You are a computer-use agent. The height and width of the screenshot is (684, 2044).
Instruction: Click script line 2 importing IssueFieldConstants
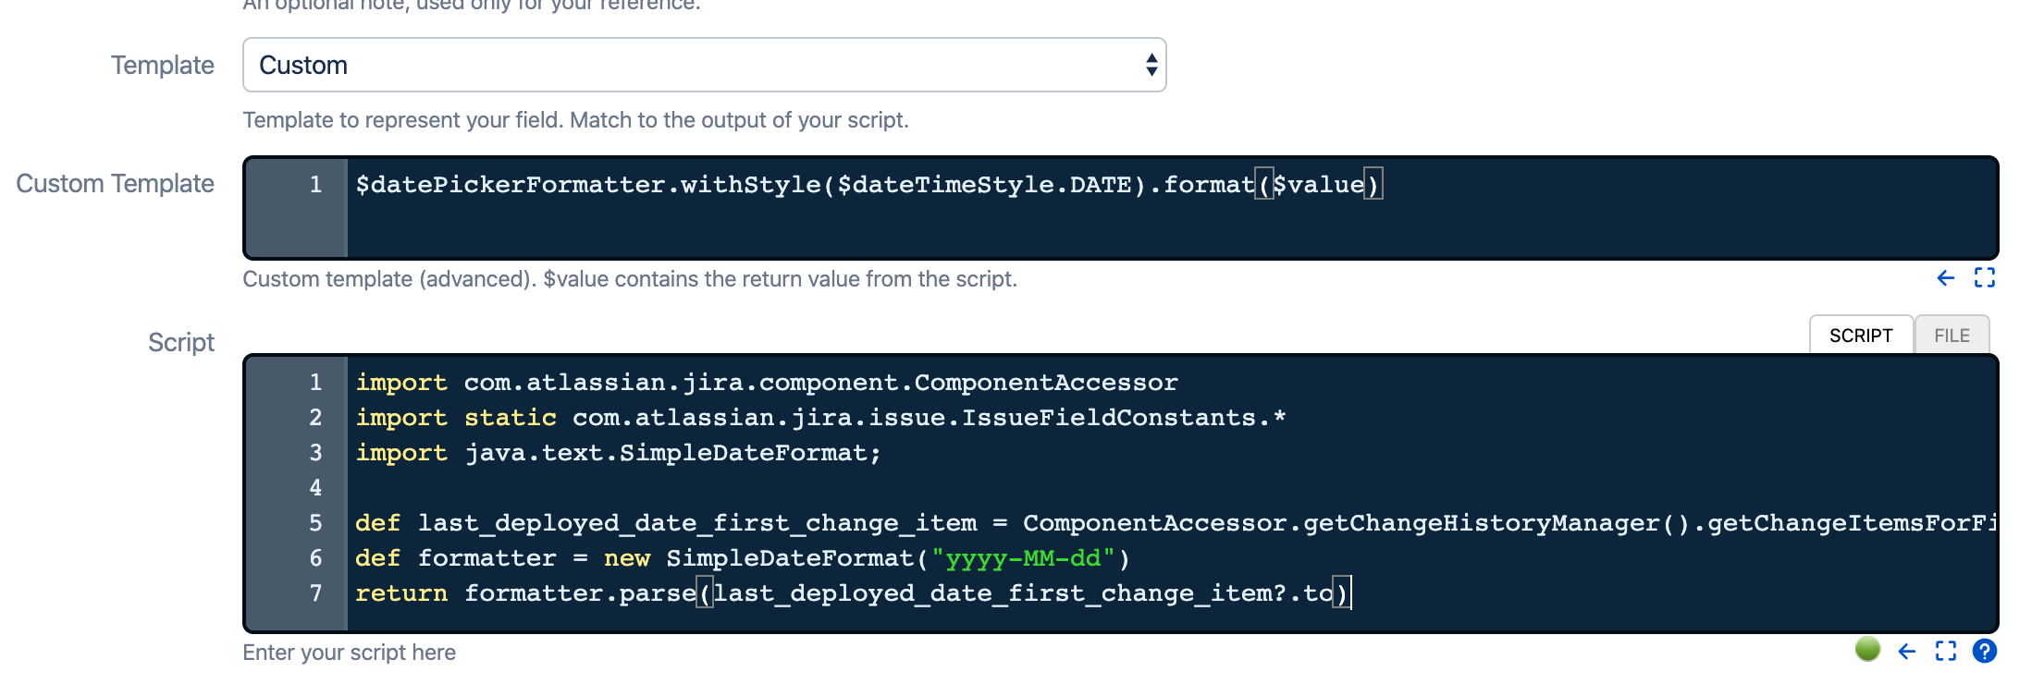coord(820,418)
